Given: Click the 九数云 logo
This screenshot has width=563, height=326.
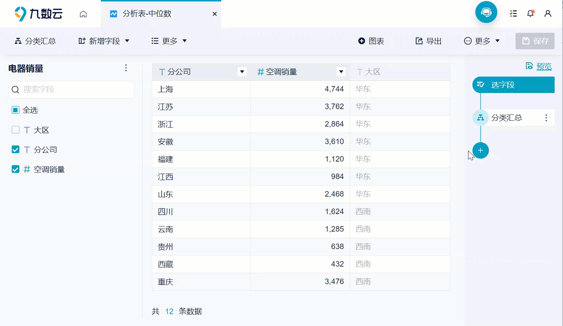Looking at the screenshot, I should point(38,13).
